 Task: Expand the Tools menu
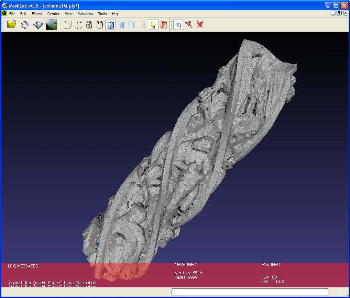click(x=102, y=14)
